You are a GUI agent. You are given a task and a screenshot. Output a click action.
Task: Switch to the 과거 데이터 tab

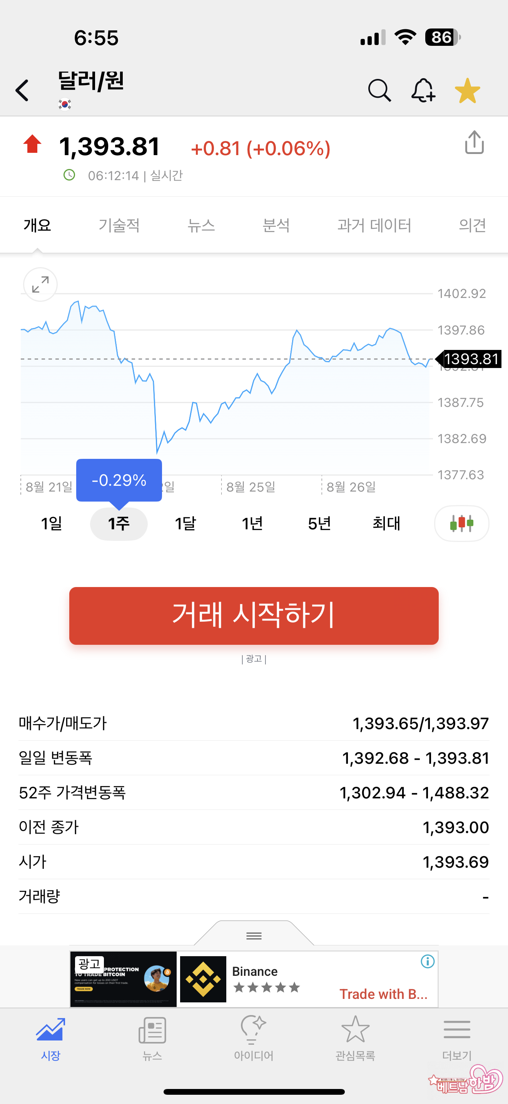374,225
